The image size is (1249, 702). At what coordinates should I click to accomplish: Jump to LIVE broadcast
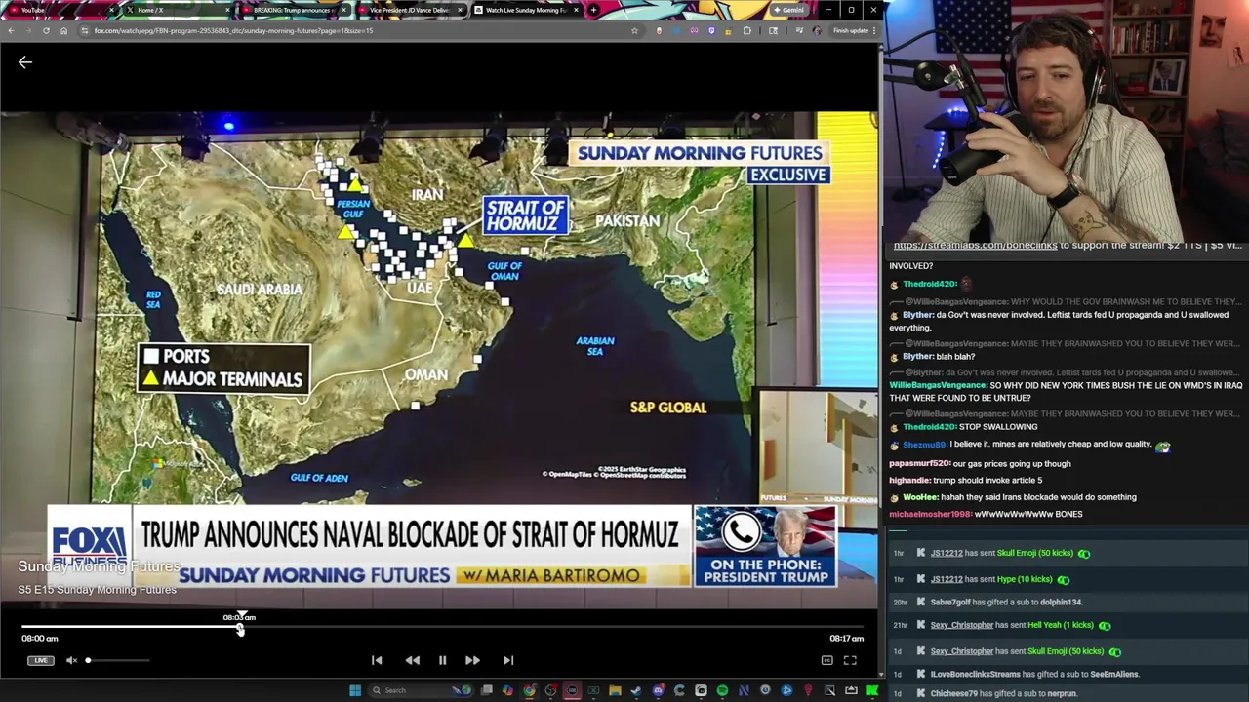(40, 660)
